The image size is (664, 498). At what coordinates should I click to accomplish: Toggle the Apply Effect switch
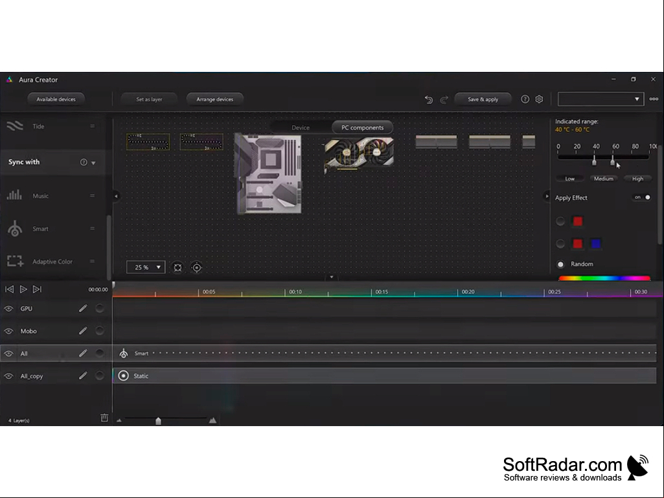(x=642, y=198)
